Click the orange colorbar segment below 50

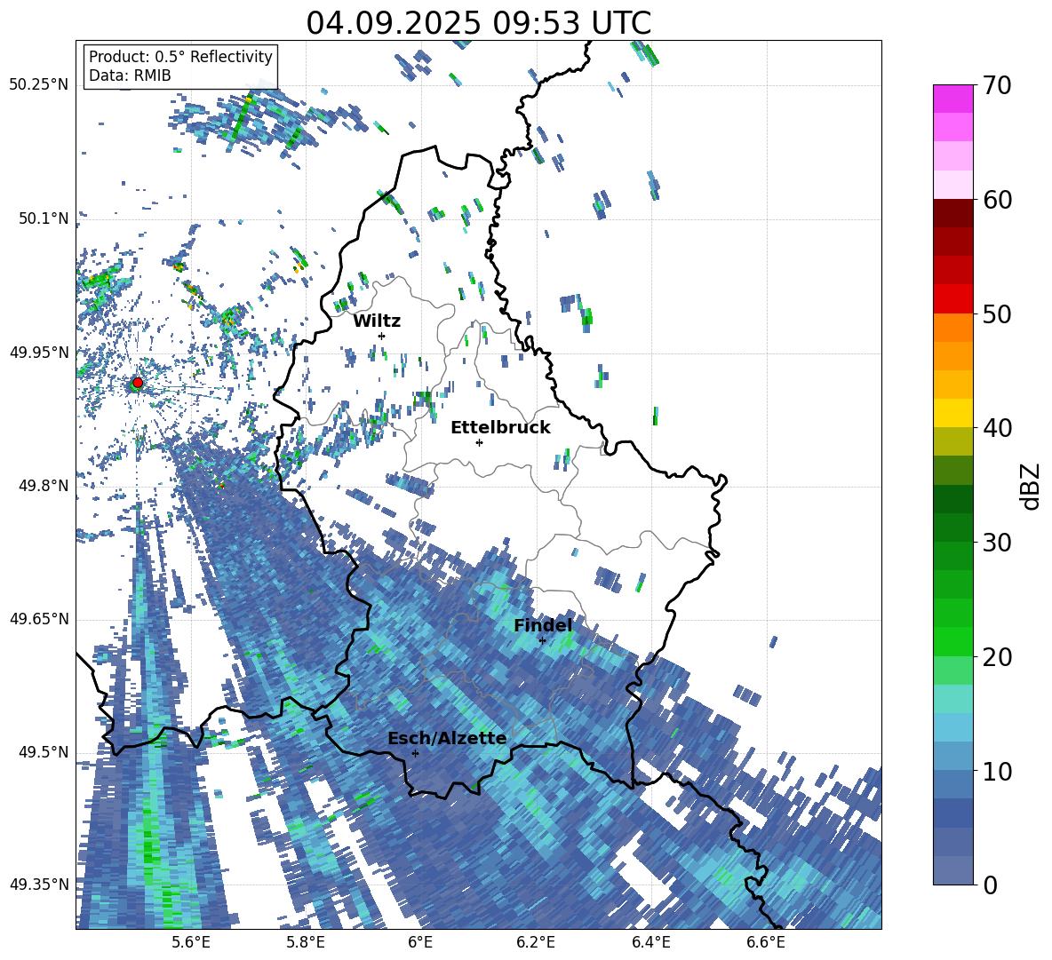[952, 328]
